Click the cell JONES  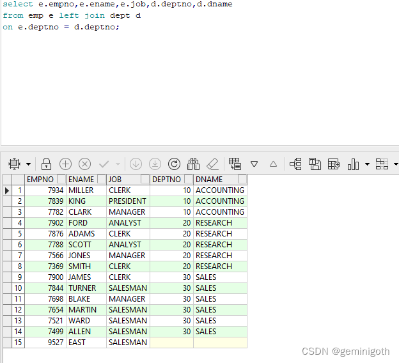point(86,256)
